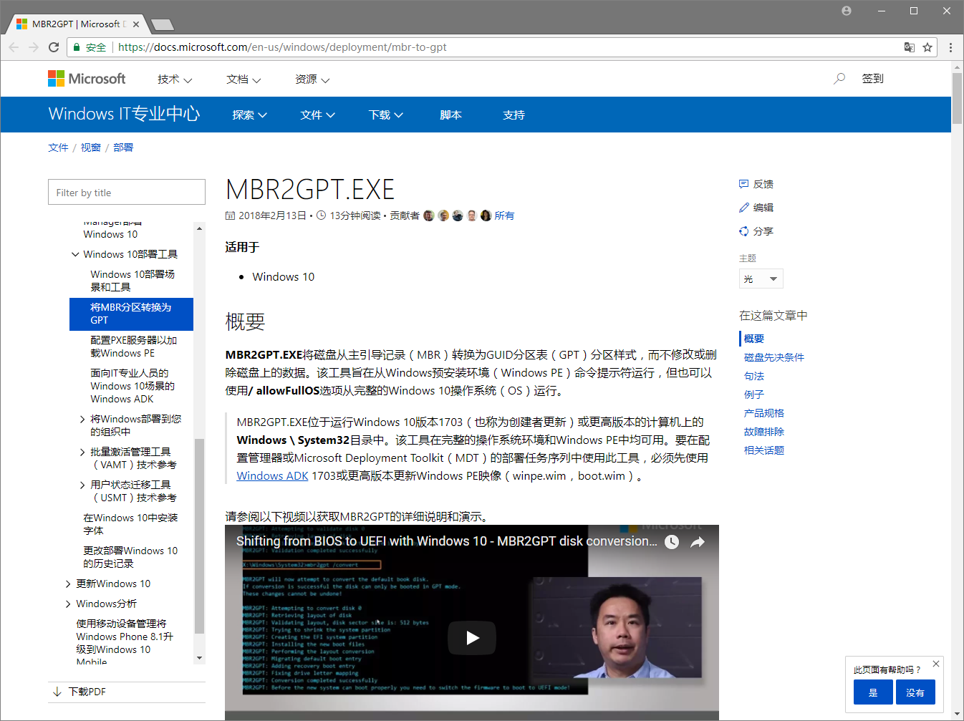
Task: Click the translate page icon in address bar
Action: [x=910, y=47]
